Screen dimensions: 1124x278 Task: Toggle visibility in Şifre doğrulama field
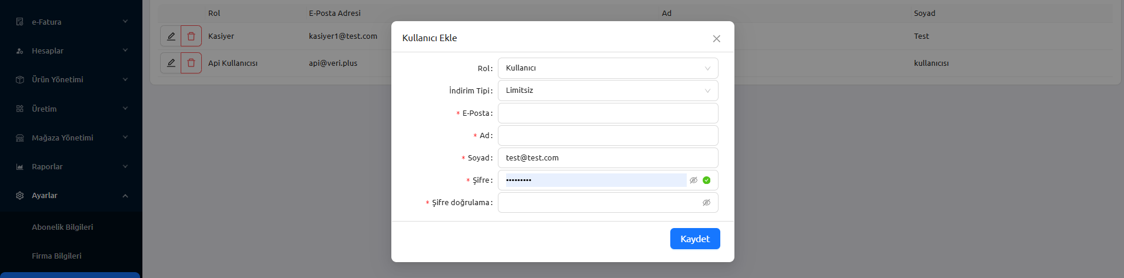(707, 203)
